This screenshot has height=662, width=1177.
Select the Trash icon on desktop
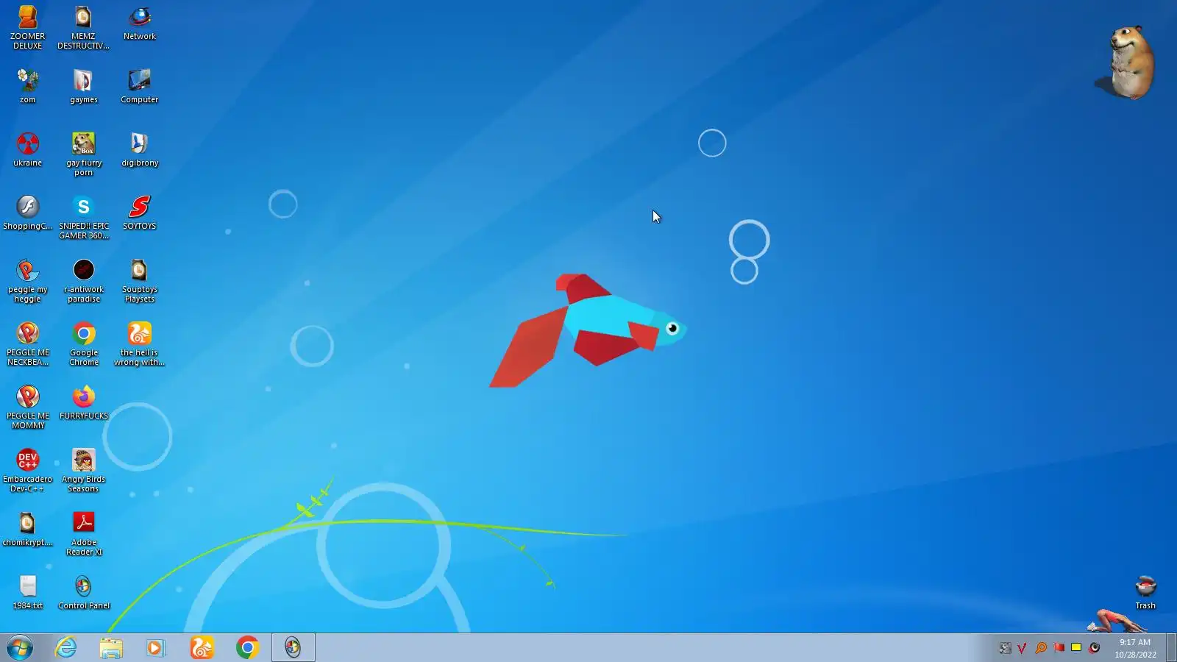click(1145, 592)
